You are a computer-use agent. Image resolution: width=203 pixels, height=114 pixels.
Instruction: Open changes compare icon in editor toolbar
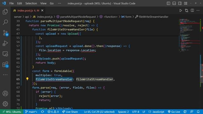[x=187, y=10]
